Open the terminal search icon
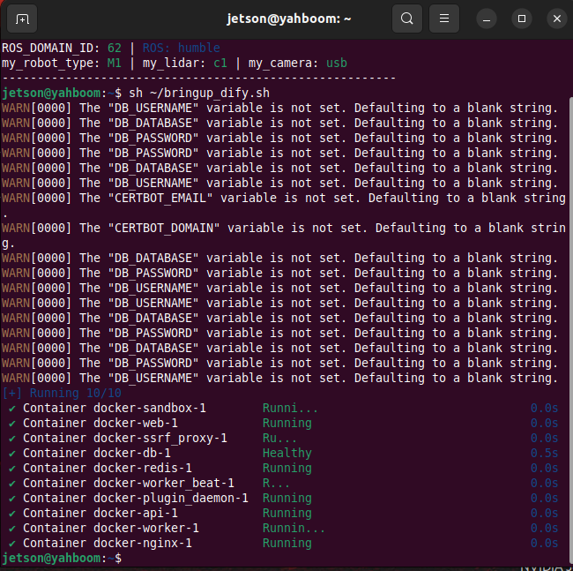This screenshot has width=573, height=571. [x=406, y=19]
